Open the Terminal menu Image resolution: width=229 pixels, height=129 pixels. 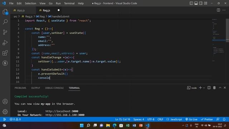coord(69,3)
